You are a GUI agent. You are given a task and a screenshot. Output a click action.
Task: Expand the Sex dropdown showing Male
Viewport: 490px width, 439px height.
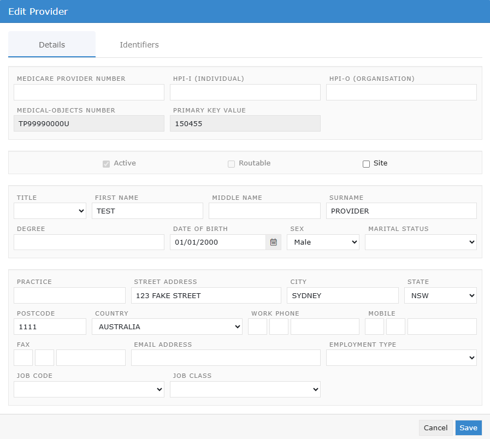pos(323,242)
